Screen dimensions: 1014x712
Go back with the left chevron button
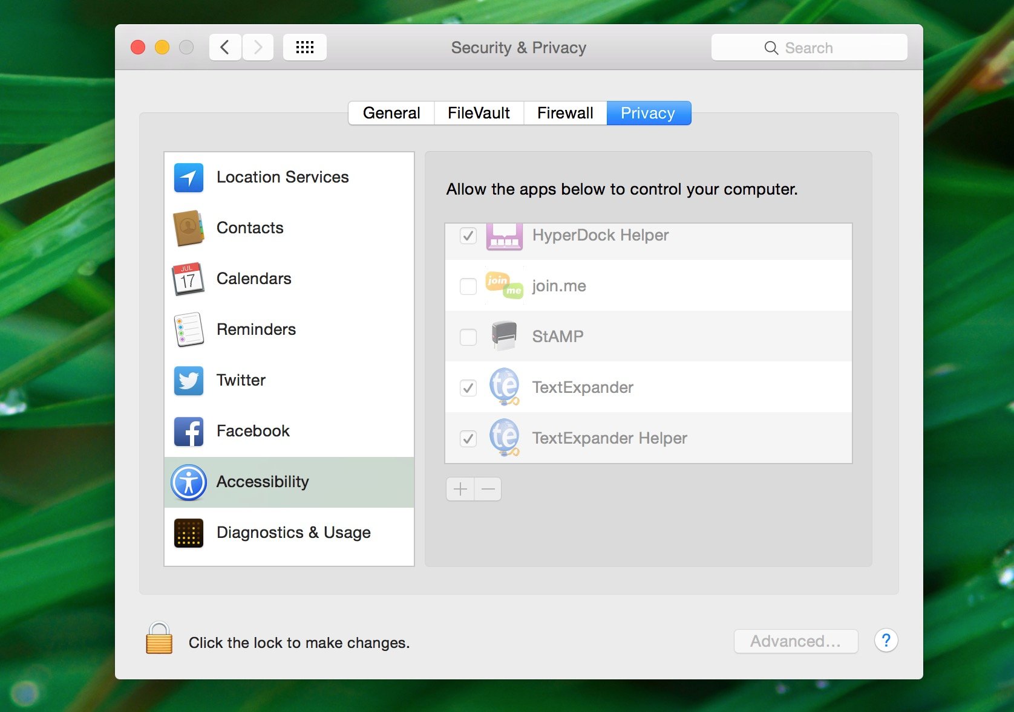tap(225, 47)
